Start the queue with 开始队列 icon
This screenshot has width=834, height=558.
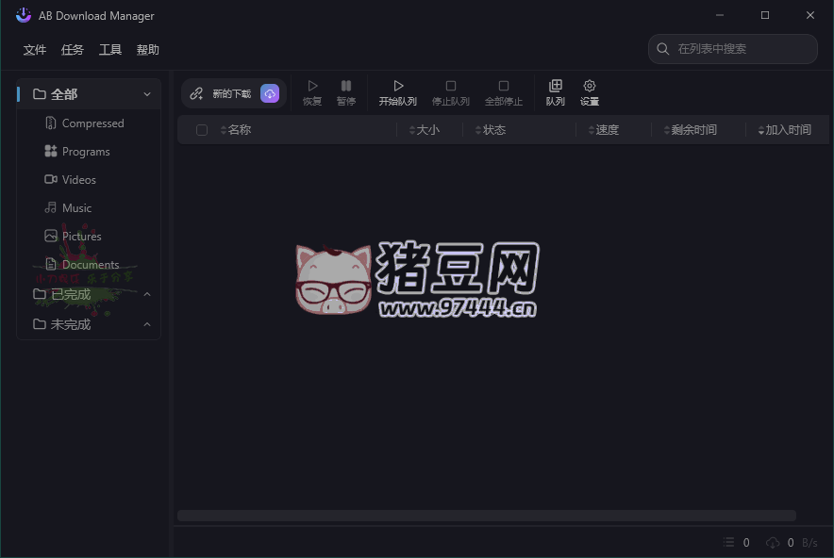(398, 87)
